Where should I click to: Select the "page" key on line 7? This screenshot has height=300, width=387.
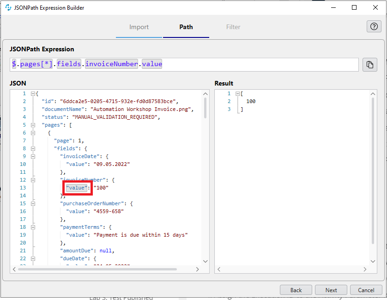[x=63, y=141]
